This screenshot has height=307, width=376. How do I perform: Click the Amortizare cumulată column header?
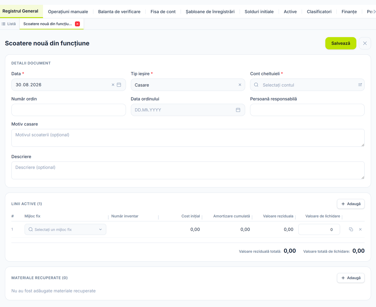[x=232, y=216]
